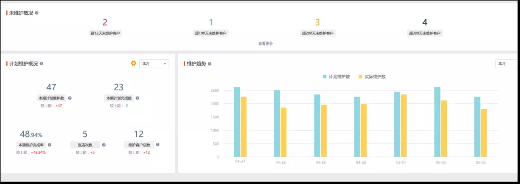Open 超200天未维护客户 count
The image size is (520, 184).
coord(317,23)
